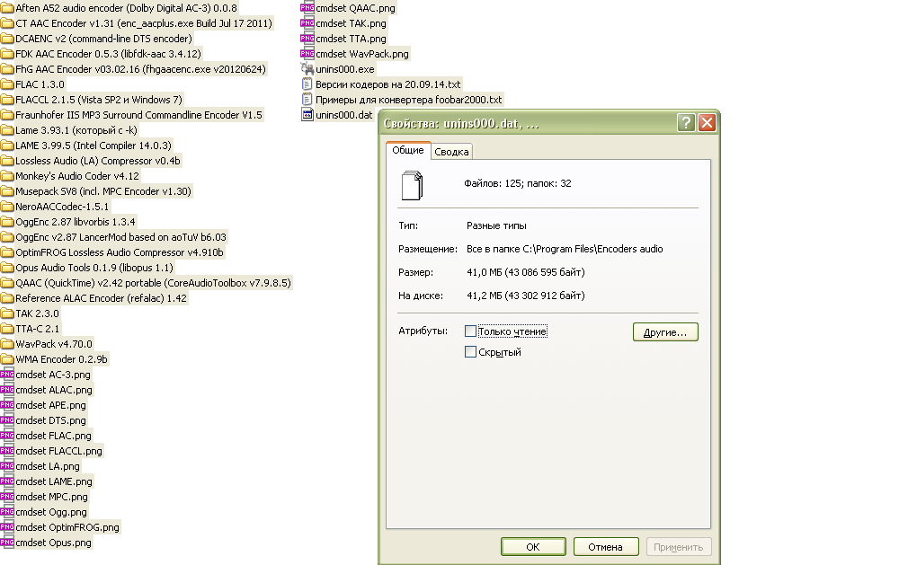Switch to the Сводка tab

coord(451,152)
